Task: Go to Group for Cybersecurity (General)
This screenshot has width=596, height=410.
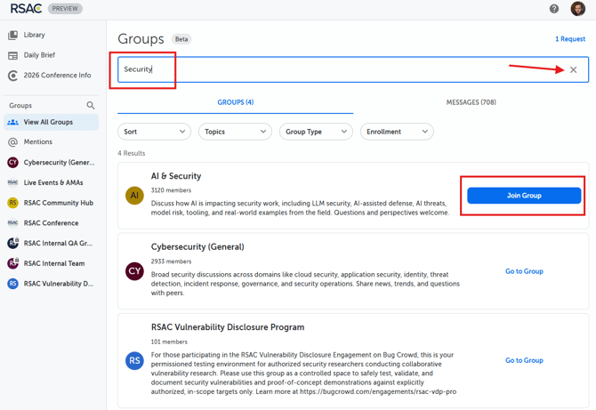Action: (x=524, y=271)
